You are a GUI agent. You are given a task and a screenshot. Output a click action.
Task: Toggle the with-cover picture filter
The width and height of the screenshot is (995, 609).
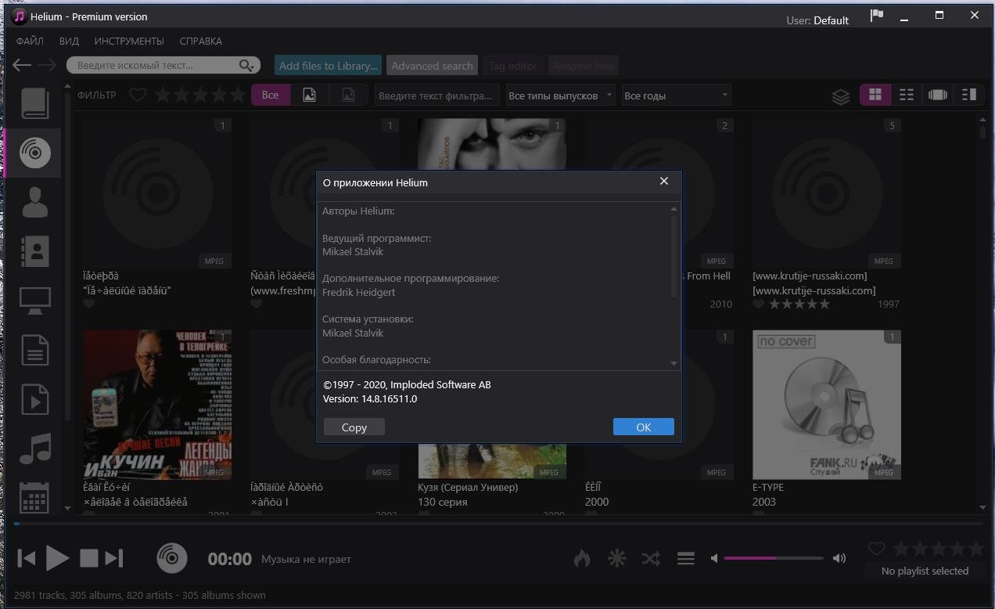click(310, 95)
